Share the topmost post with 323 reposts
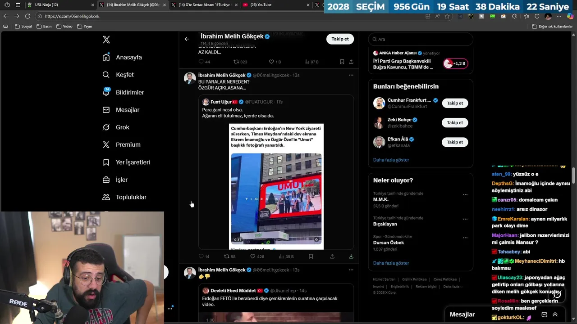Viewport: 577px width, 324px height. tap(351, 62)
